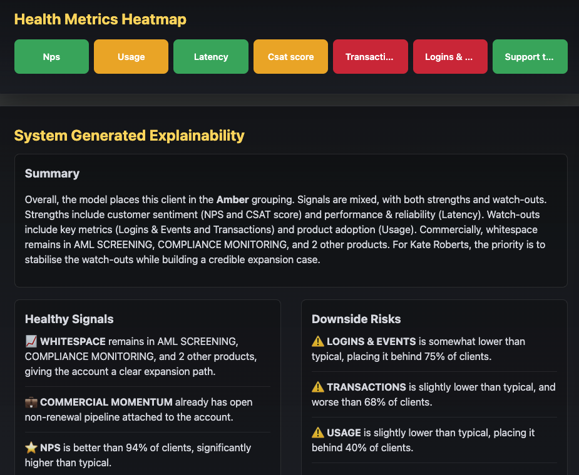Image resolution: width=579 pixels, height=475 pixels.
Task: Select the amber Csat score color swatch
Action: coord(290,56)
